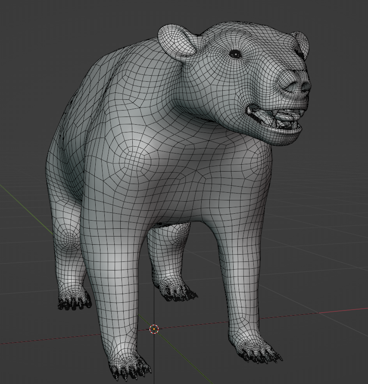Click the 3D cursor at the world origin
This screenshot has width=368, height=384.
tap(154, 329)
